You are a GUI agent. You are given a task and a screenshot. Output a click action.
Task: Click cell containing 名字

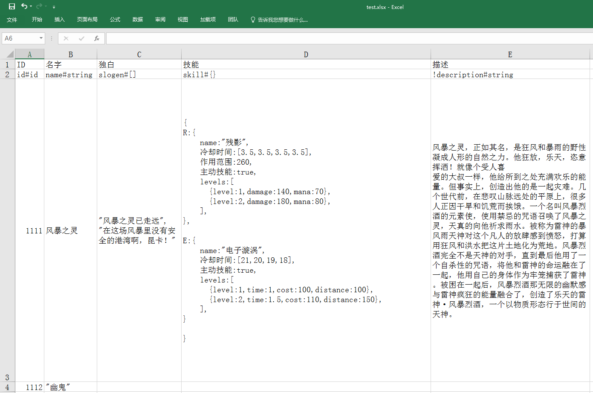tap(71, 64)
